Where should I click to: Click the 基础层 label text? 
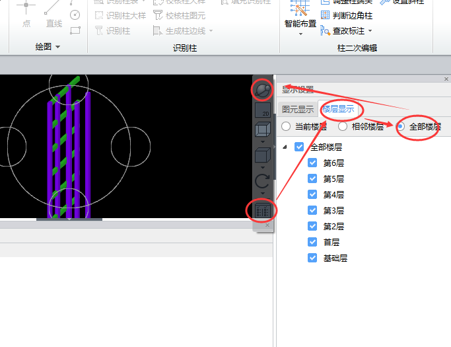point(335,258)
